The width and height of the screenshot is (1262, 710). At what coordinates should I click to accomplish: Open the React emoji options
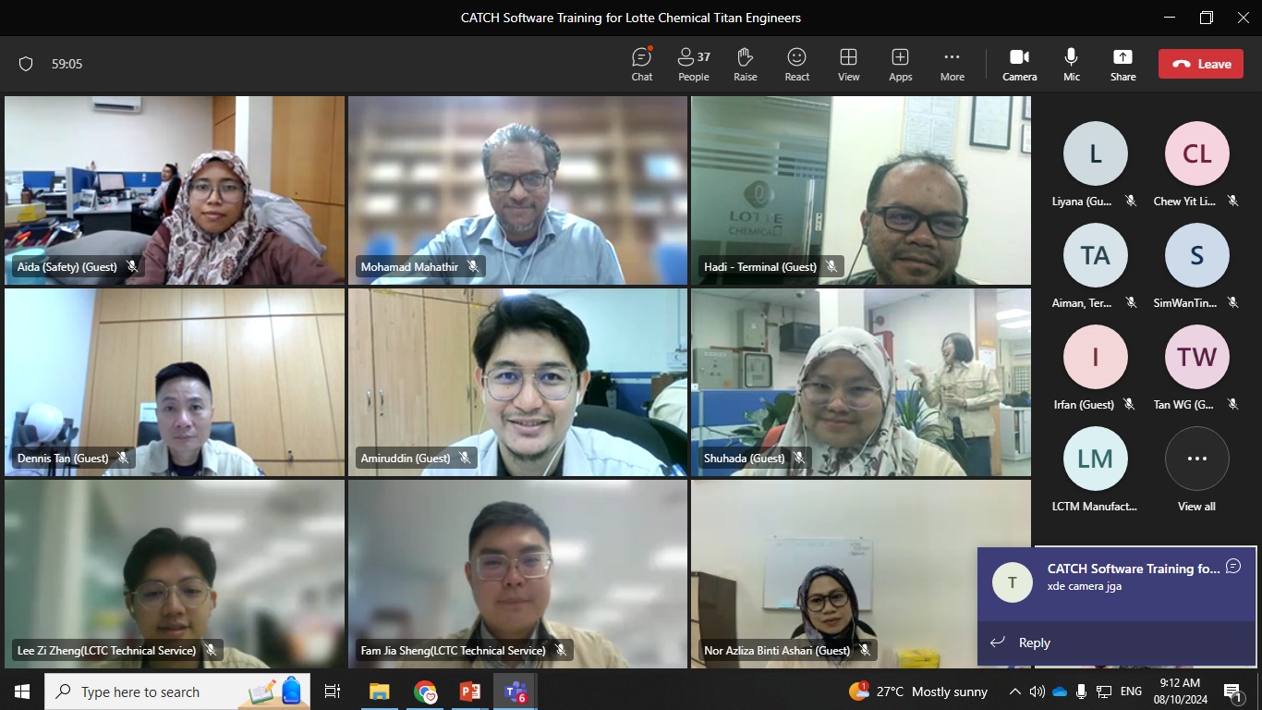tap(796, 64)
